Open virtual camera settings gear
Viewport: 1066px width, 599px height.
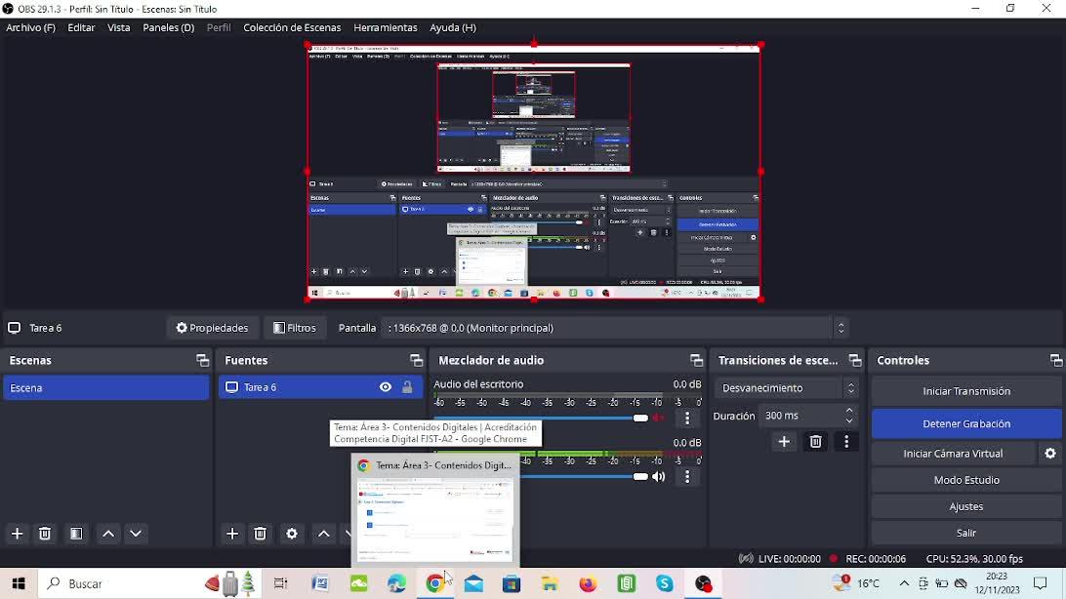[1050, 453]
